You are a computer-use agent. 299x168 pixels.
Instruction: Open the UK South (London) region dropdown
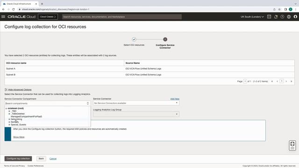(252, 17)
